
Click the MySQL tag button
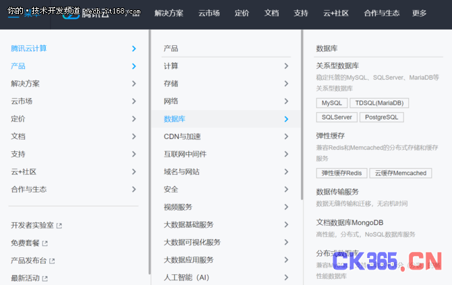[x=331, y=103]
